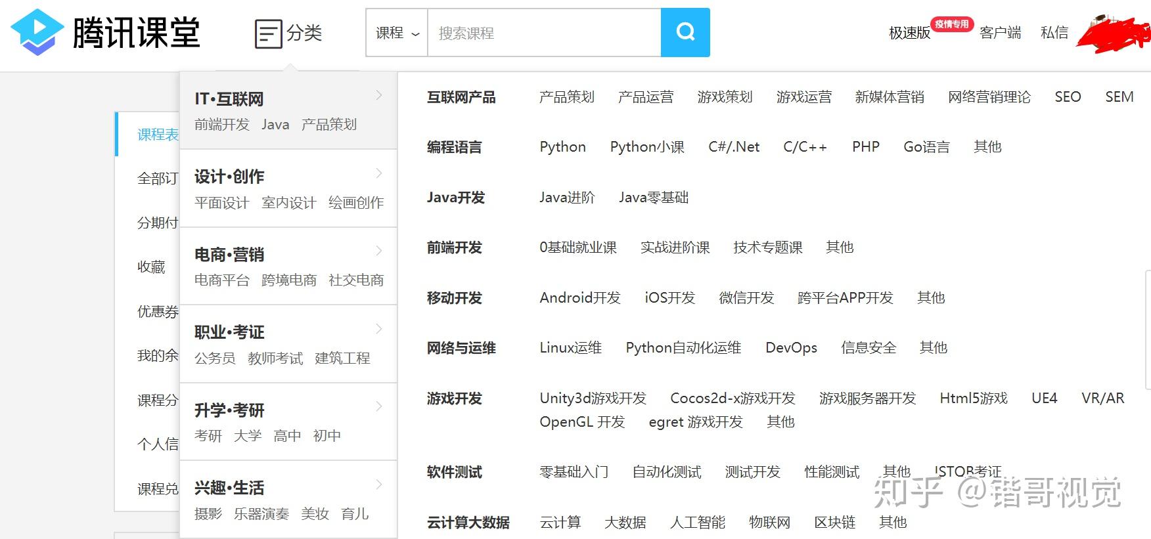Open the OpenGL 开发 link
This screenshot has height=539, width=1151.
click(x=582, y=422)
